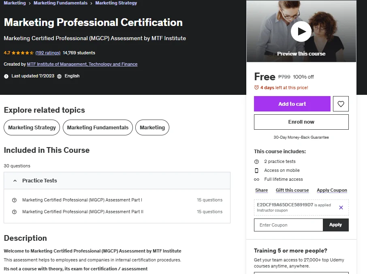Screen dimensions: 367x274
Task: Click Enroll now button
Action: click(x=301, y=122)
